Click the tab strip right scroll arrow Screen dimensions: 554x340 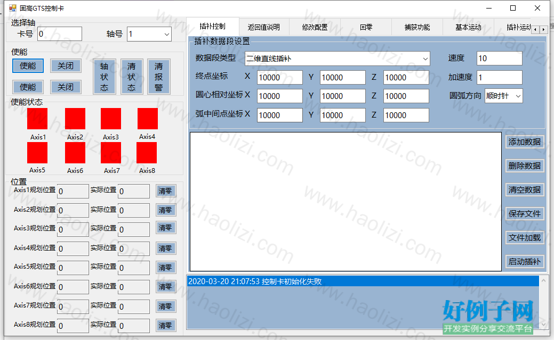pos(544,30)
